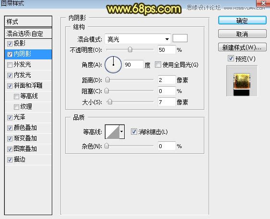Toggle the 预览 preview checkbox

[231, 58]
